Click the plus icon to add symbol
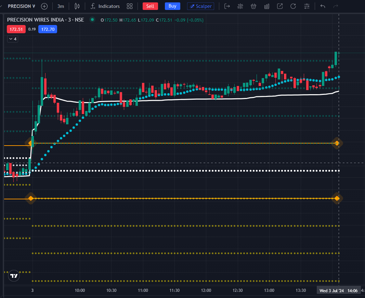Screen dimensions: 365x298 pos(44,6)
